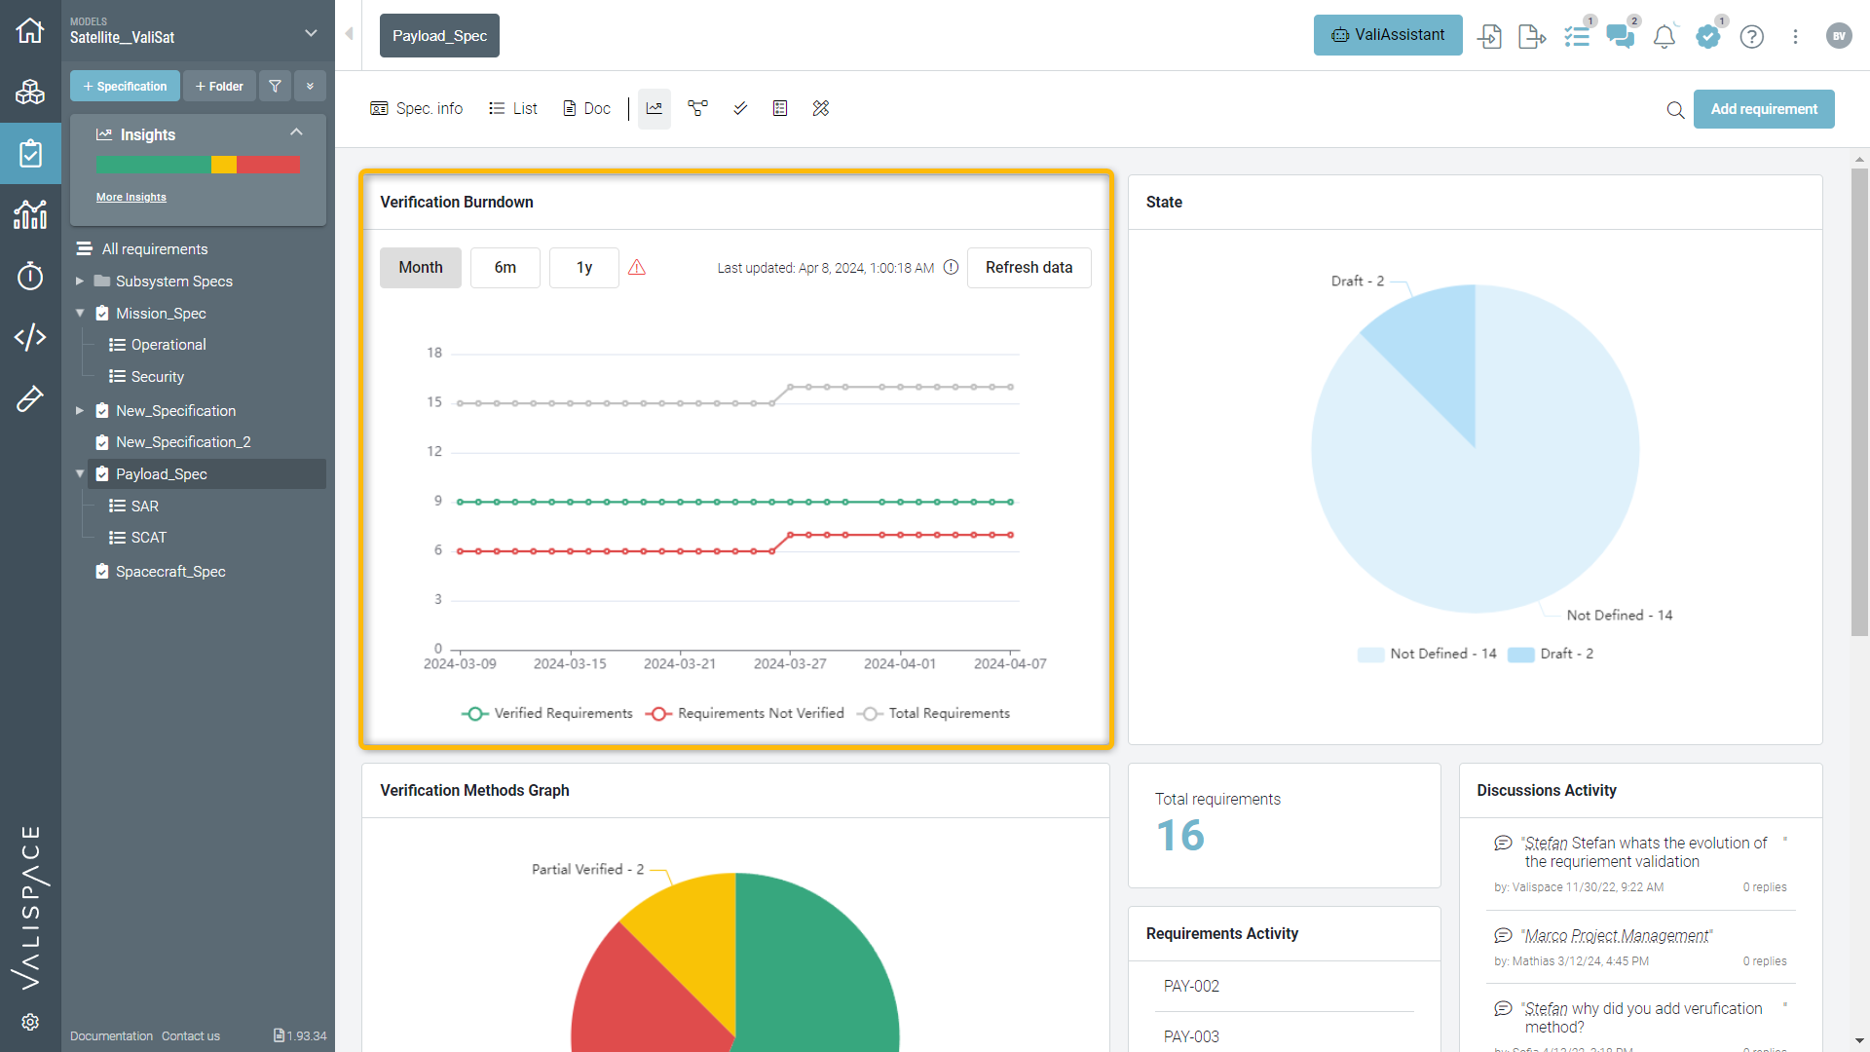Open the Contact us link
Screen dimensions: 1870x1052
pyautogui.click(x=191, y=1035)
